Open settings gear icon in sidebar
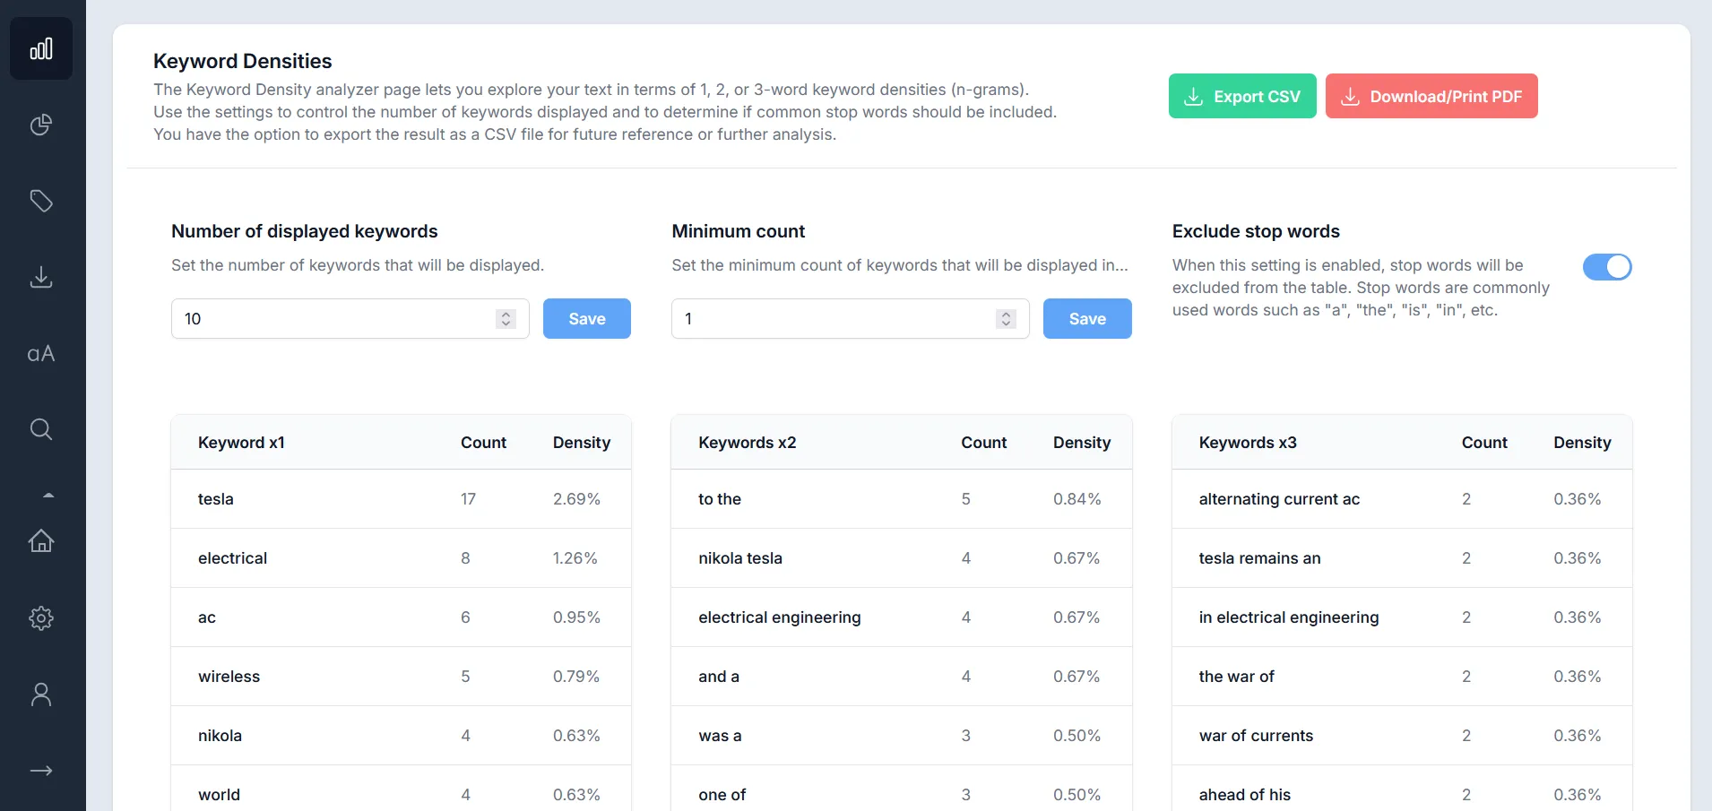 click(41, 618)
